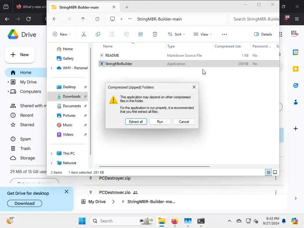
Task: Open the Windows Start menu
Action: pyautogui.click(x=82, y=221)
